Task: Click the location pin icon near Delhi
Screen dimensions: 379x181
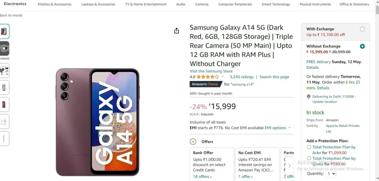Action: [x=309, y=97]
